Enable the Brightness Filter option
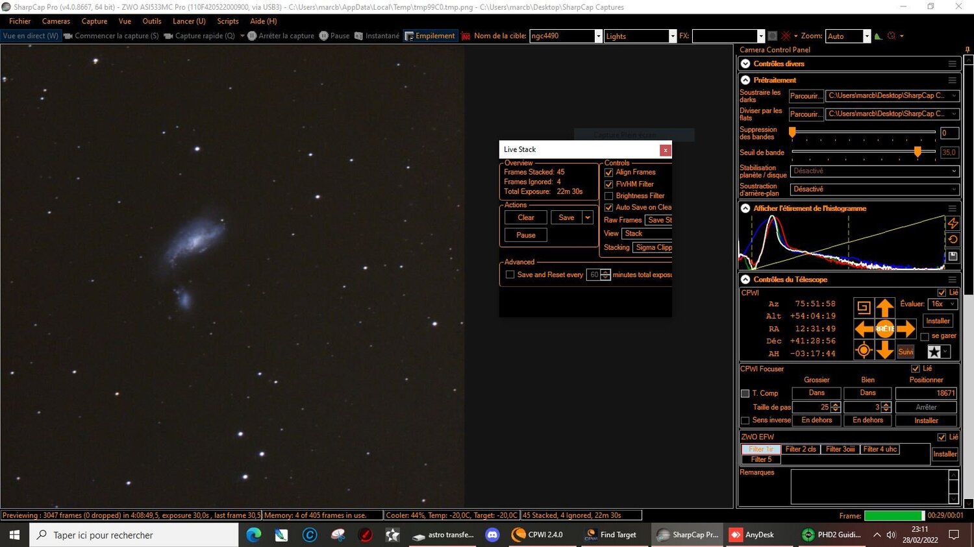The height and width of the screenshot is (547, 974). click(608, 195)
